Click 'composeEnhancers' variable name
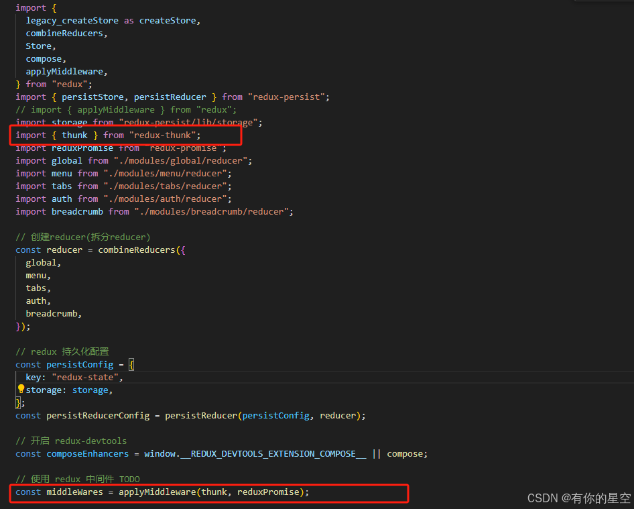The width and height of the screenshot is (634, 509). (87, 454)
